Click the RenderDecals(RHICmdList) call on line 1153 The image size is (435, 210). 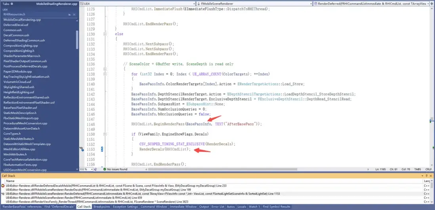[x=165, y=149]
